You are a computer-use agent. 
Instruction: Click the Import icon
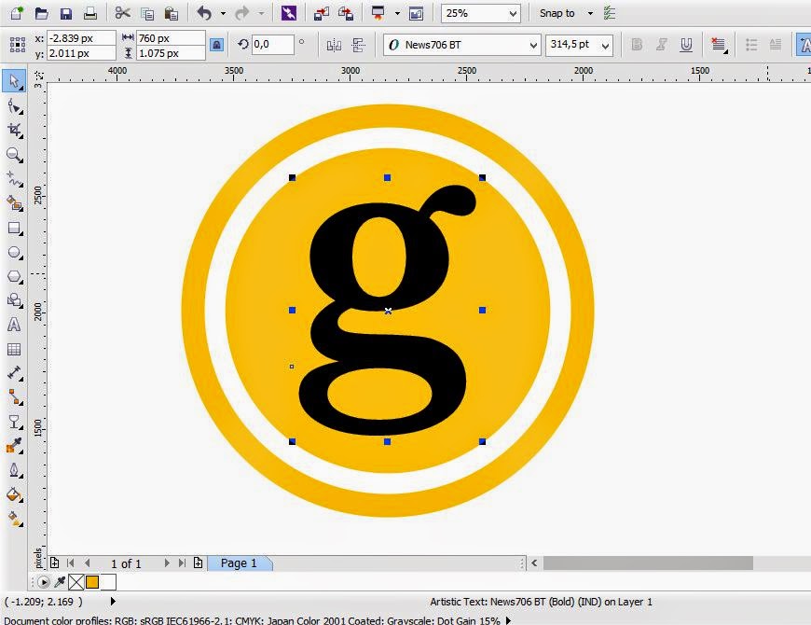[322, 13]
